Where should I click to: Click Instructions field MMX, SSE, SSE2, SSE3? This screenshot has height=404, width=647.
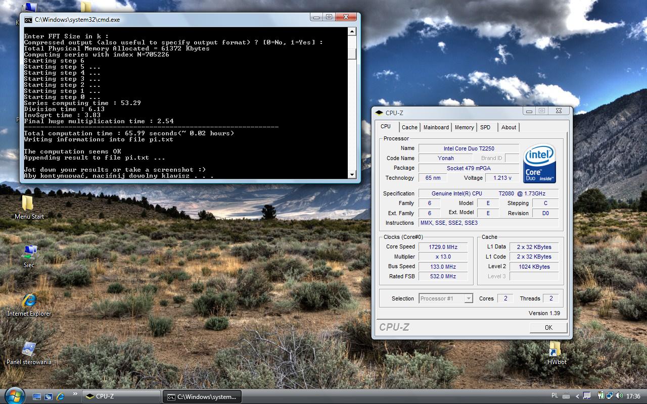pyautogui.click(x=488, y=223)
